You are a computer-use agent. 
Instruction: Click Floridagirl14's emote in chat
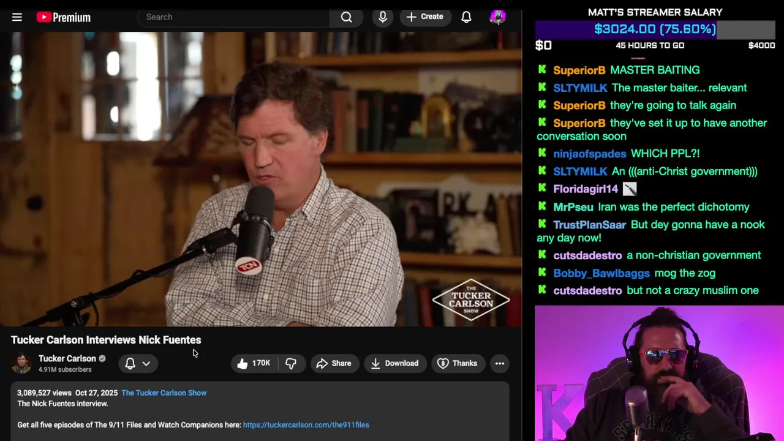tap(630, 189)
